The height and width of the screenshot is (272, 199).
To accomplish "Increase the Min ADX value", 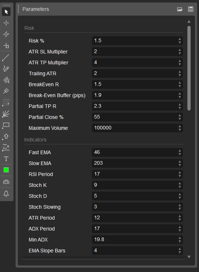I will click(180, 238).
